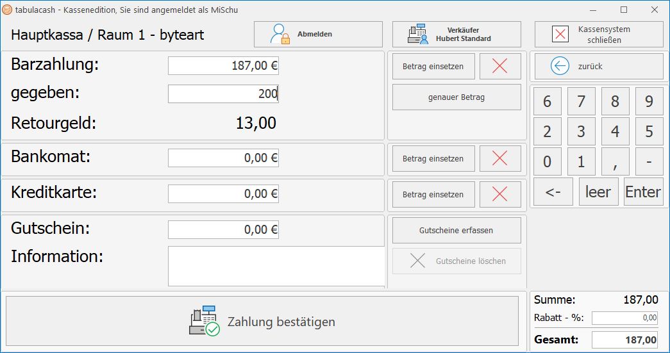
Task: Click Verkäufer Hubert Standard button
Action: (456, 34)
